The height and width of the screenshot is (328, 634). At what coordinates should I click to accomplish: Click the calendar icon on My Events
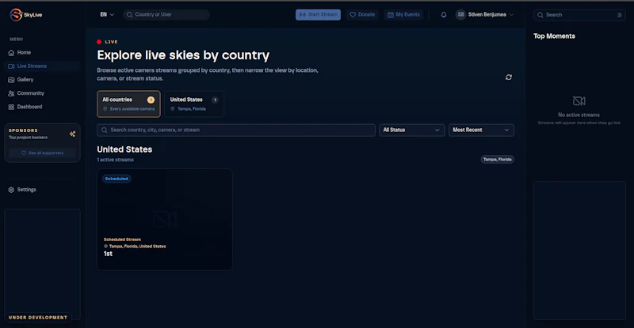[x=390, y=15]
